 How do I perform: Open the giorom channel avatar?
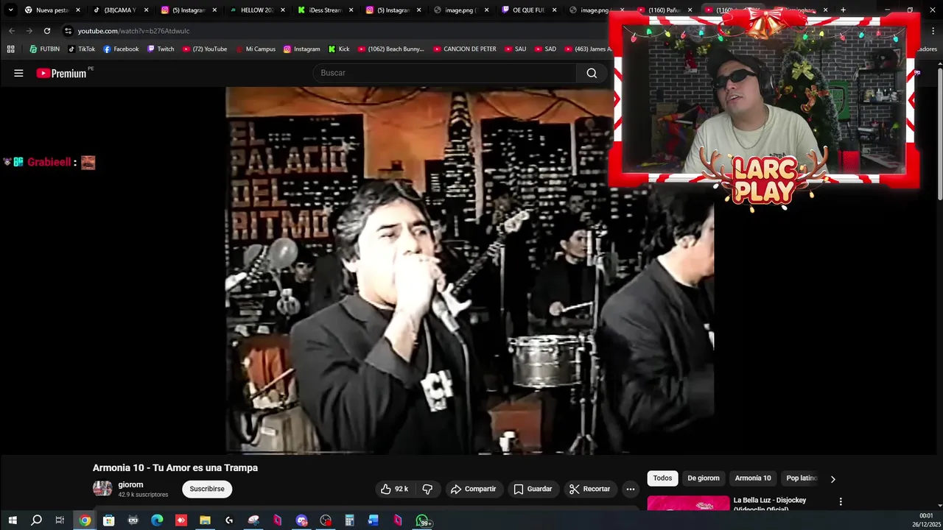(x=102, y=489)
